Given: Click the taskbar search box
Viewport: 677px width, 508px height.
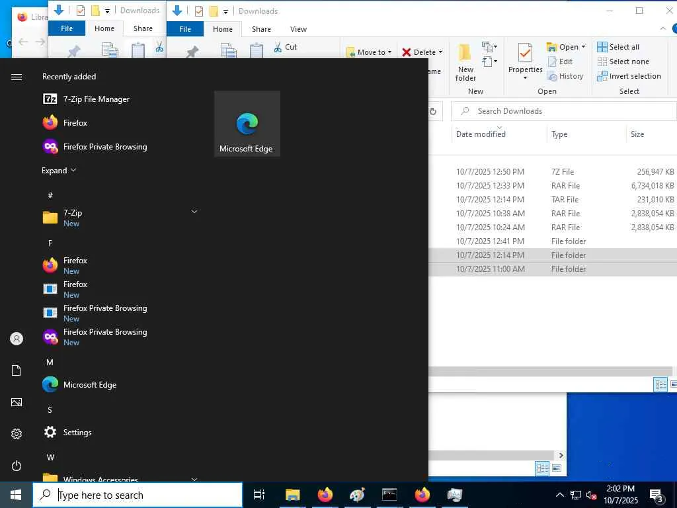Looking at the screenshot, I should click(138, 495).
